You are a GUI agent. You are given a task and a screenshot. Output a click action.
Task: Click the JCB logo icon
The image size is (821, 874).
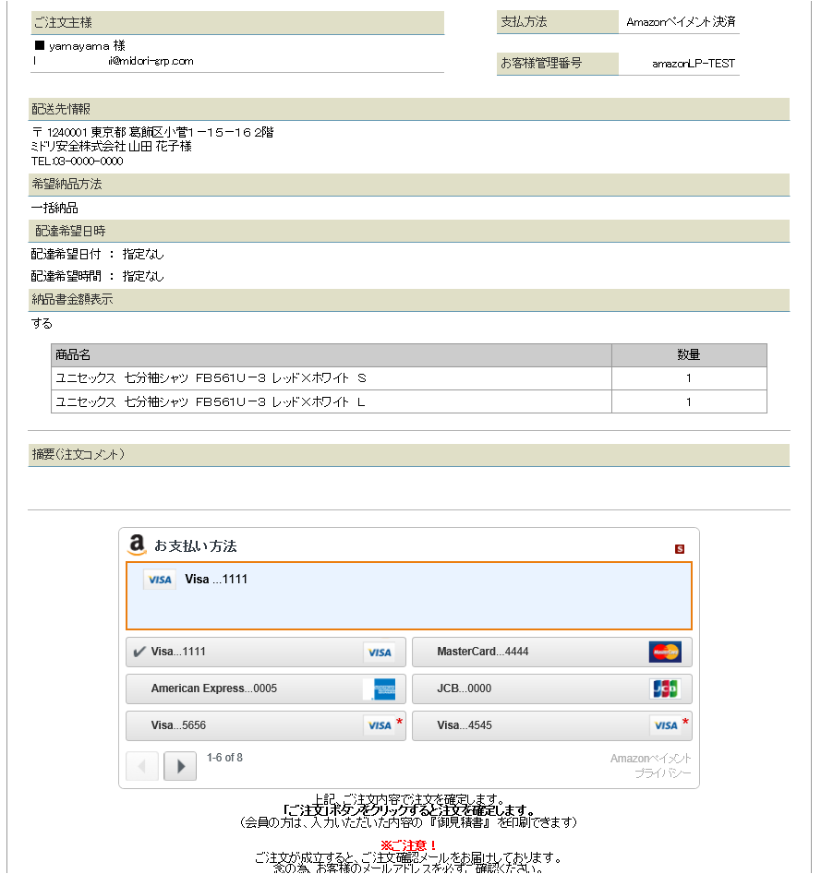[x=665, y=688]
